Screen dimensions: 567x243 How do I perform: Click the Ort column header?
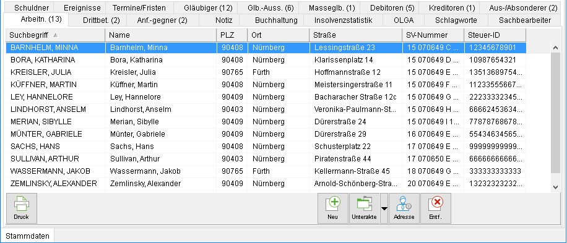pyautogui.click(x=279, y=35)
